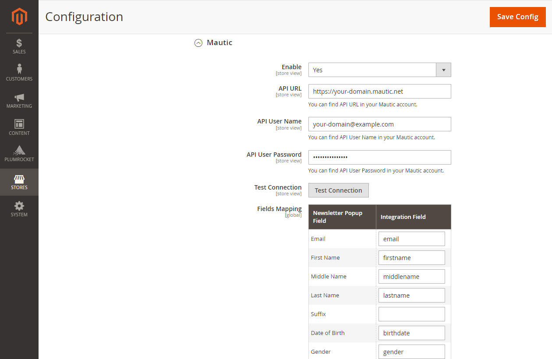Open the Customers menu
552x359 pixels.
coord(19,73)
